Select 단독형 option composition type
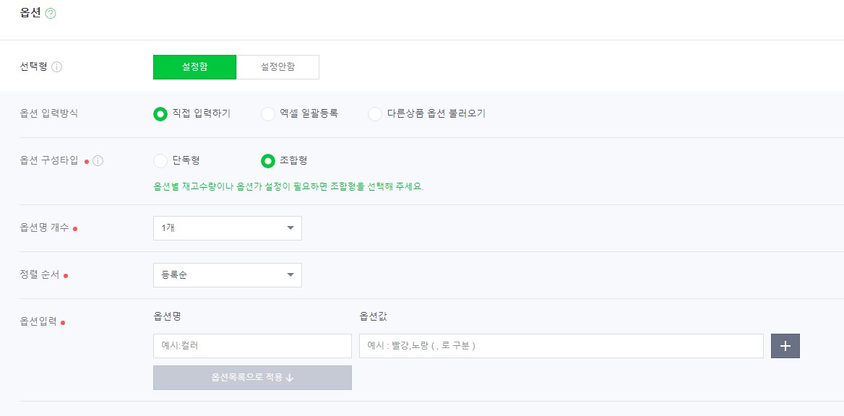844x416 pixels. [x=160, y=160]
